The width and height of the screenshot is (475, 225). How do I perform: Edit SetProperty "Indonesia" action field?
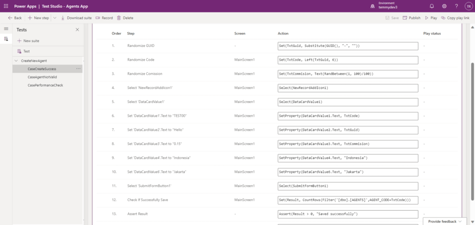click(x=348, y=158)
